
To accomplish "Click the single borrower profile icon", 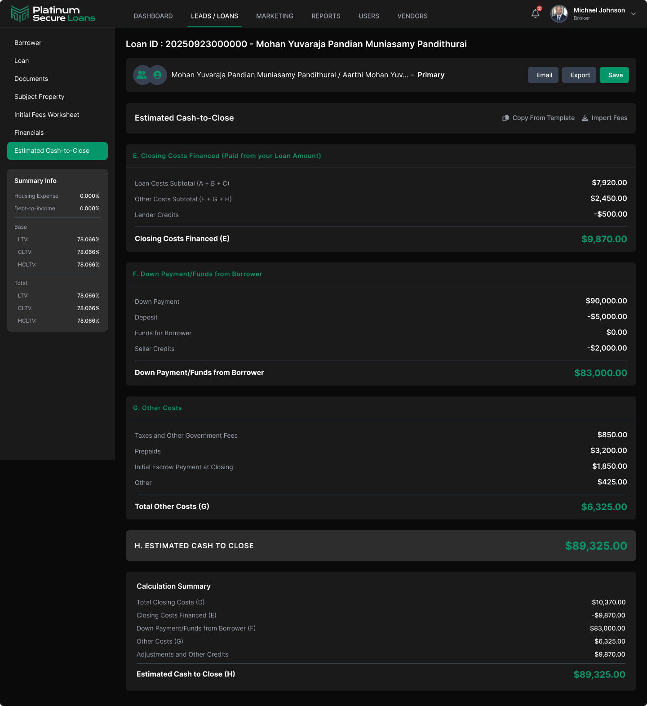I will coord(157,75).
